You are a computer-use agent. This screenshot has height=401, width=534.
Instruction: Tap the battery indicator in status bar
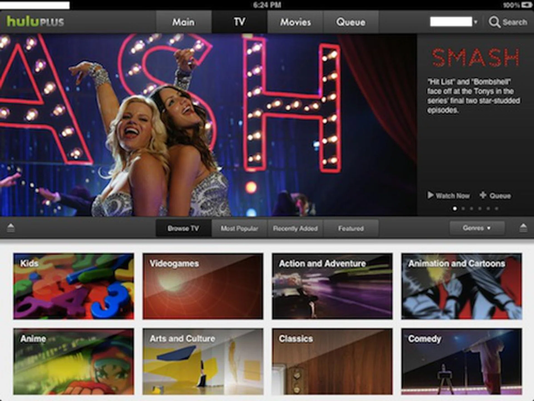[526, 5]
